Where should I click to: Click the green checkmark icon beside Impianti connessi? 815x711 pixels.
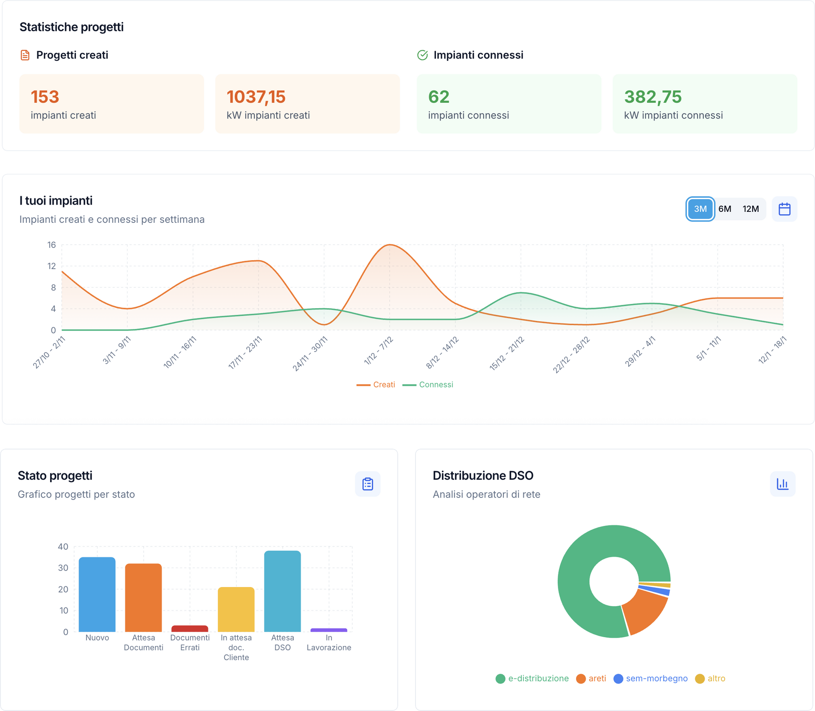point(422,55)
